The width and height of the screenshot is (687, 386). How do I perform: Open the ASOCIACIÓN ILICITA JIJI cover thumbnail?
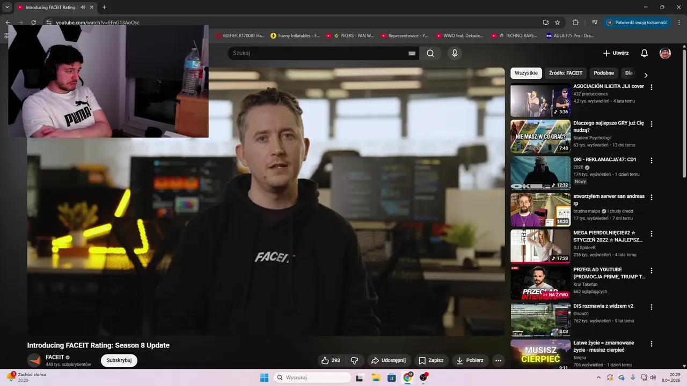[x=540, y=100]
